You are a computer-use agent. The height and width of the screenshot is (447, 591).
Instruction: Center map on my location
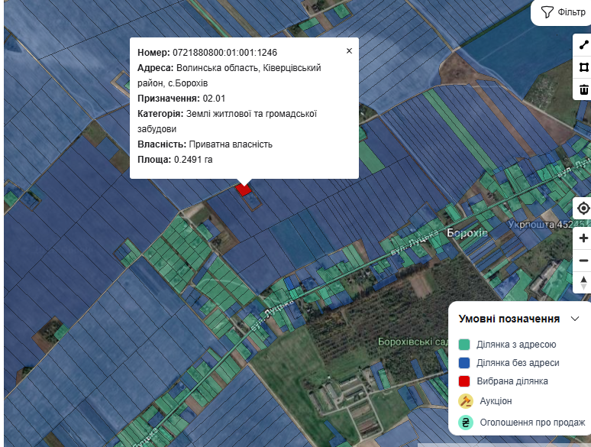pos(583,209)
